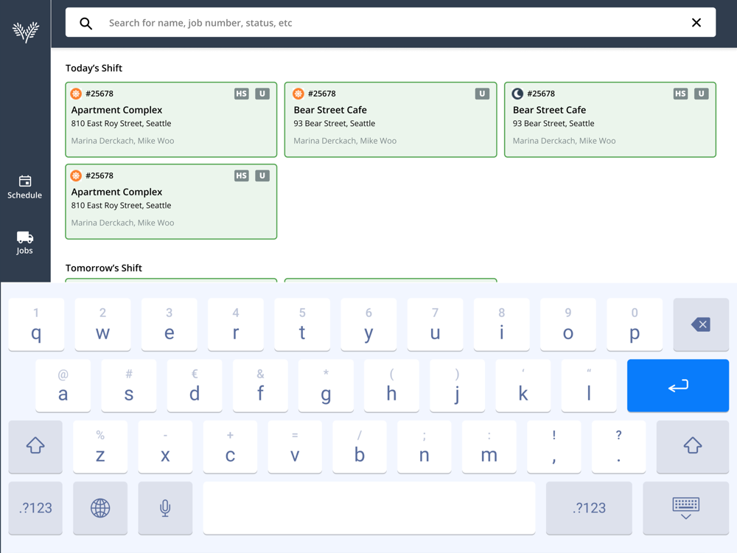This screenshot has height=553, width=737.
Task: Click the search magnifier icon
Action: [x=85, y=23]
